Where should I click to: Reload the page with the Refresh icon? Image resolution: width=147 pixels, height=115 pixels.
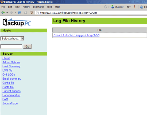tap(20, 13)
